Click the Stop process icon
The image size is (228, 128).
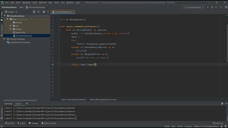click(x=221, y=7)
